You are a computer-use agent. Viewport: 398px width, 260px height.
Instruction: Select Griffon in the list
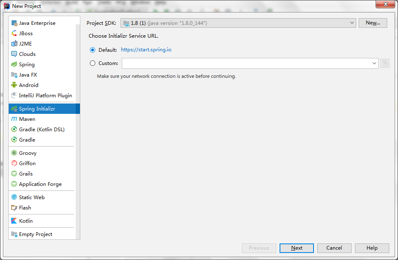42,164
